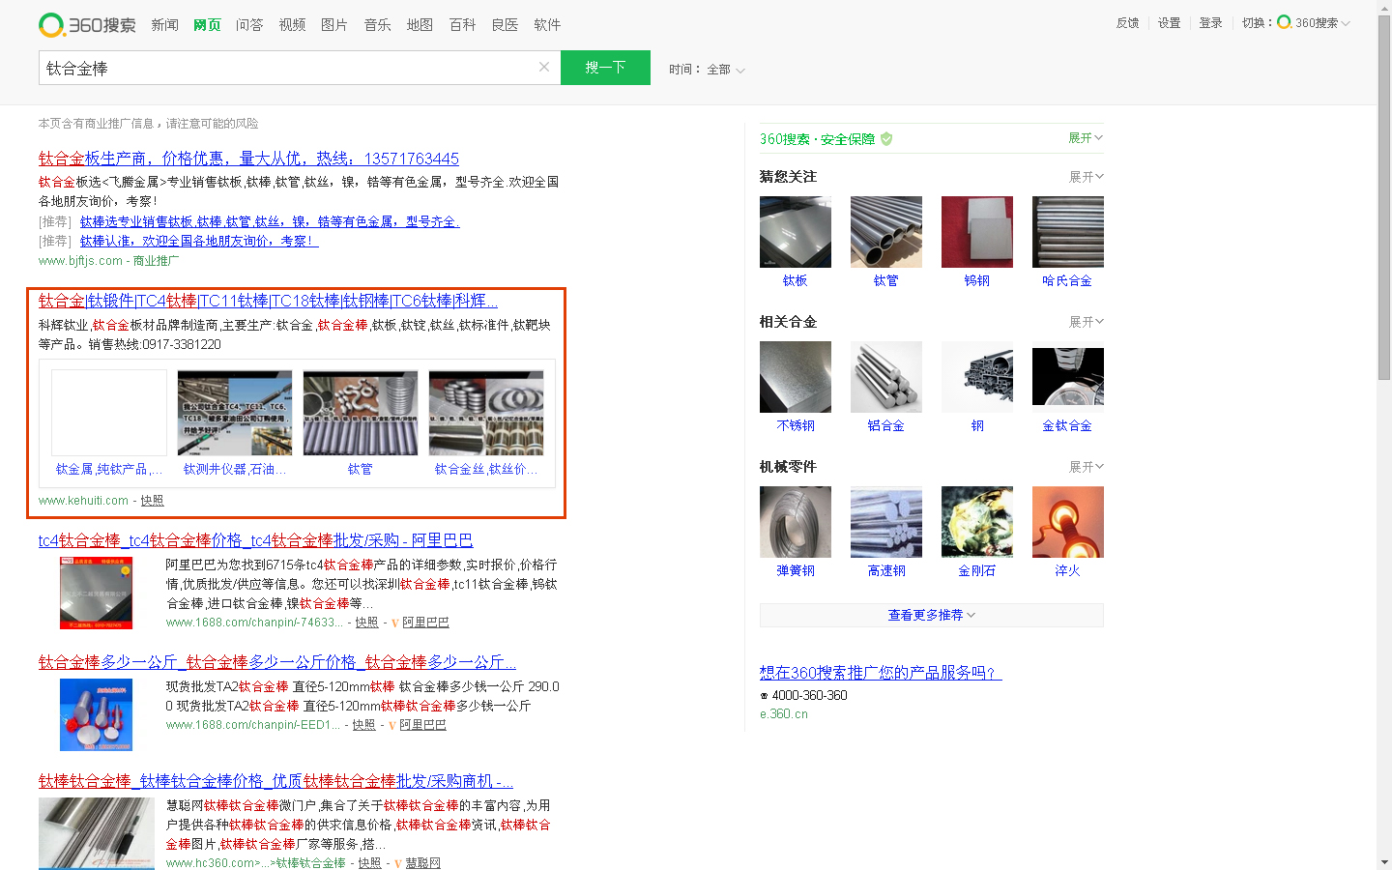This screenshot has width=1392, height=870.
Task: Expand the 机械零件 section
Action: point(1086,467)
